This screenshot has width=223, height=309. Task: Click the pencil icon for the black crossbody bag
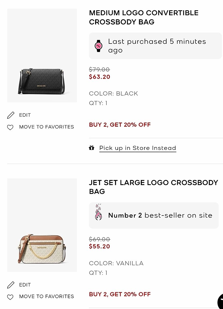coord(11,115)
